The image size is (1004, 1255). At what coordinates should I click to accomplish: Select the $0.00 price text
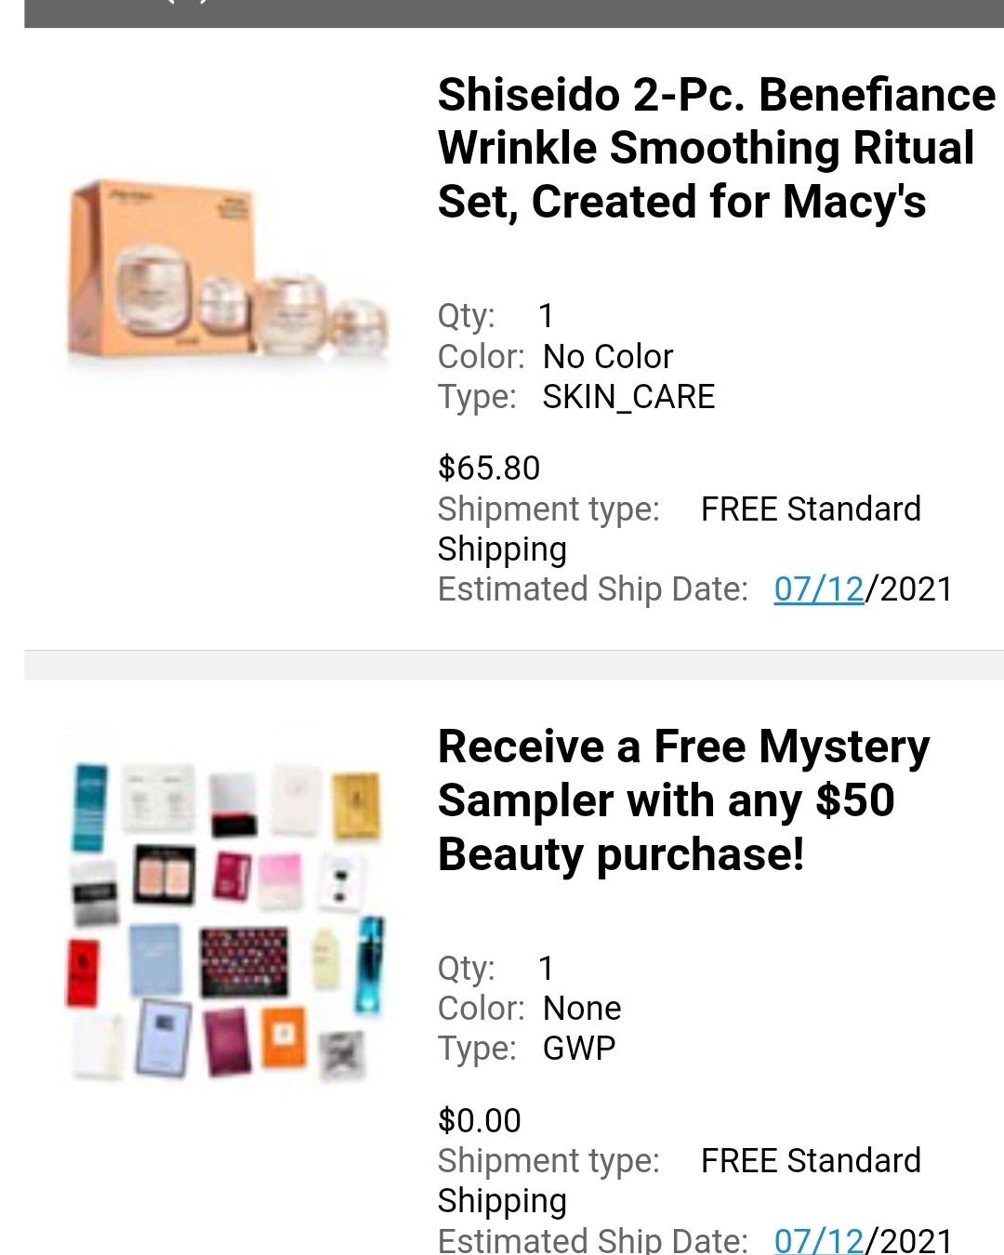point(480,1120)
